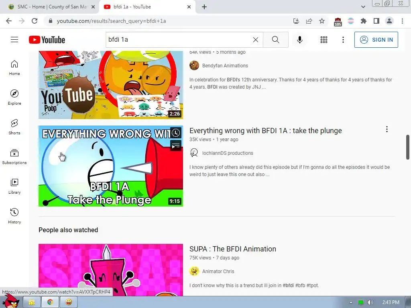
Task: Open the Bendyfan Animations channel
Action: click(x=225, y=66)
